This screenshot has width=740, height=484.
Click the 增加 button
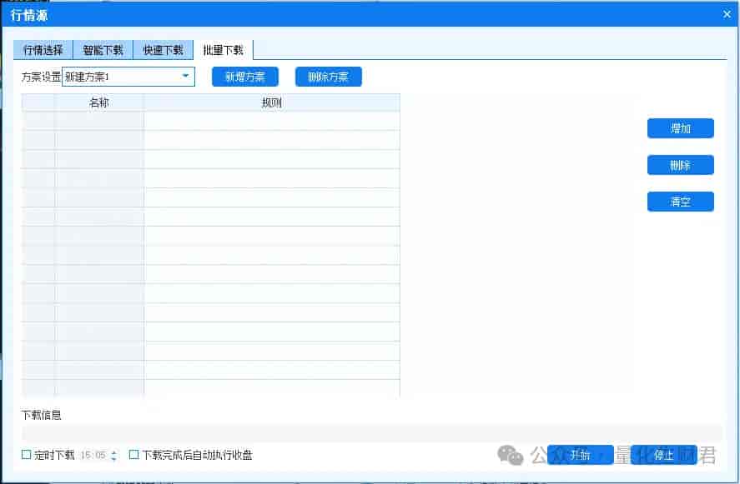pos(680,128)
